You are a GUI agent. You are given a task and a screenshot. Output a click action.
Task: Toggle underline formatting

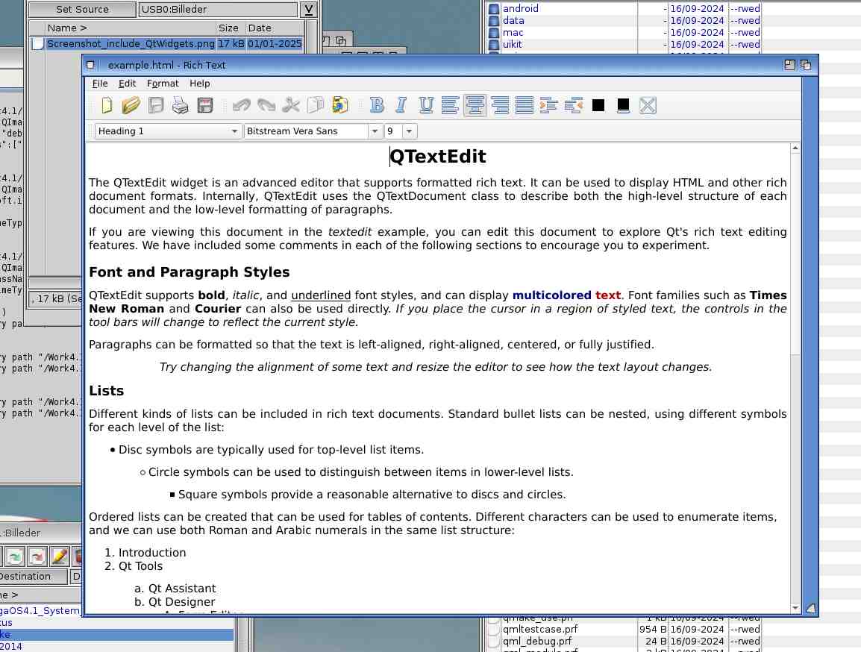click(x=426, y=105)
